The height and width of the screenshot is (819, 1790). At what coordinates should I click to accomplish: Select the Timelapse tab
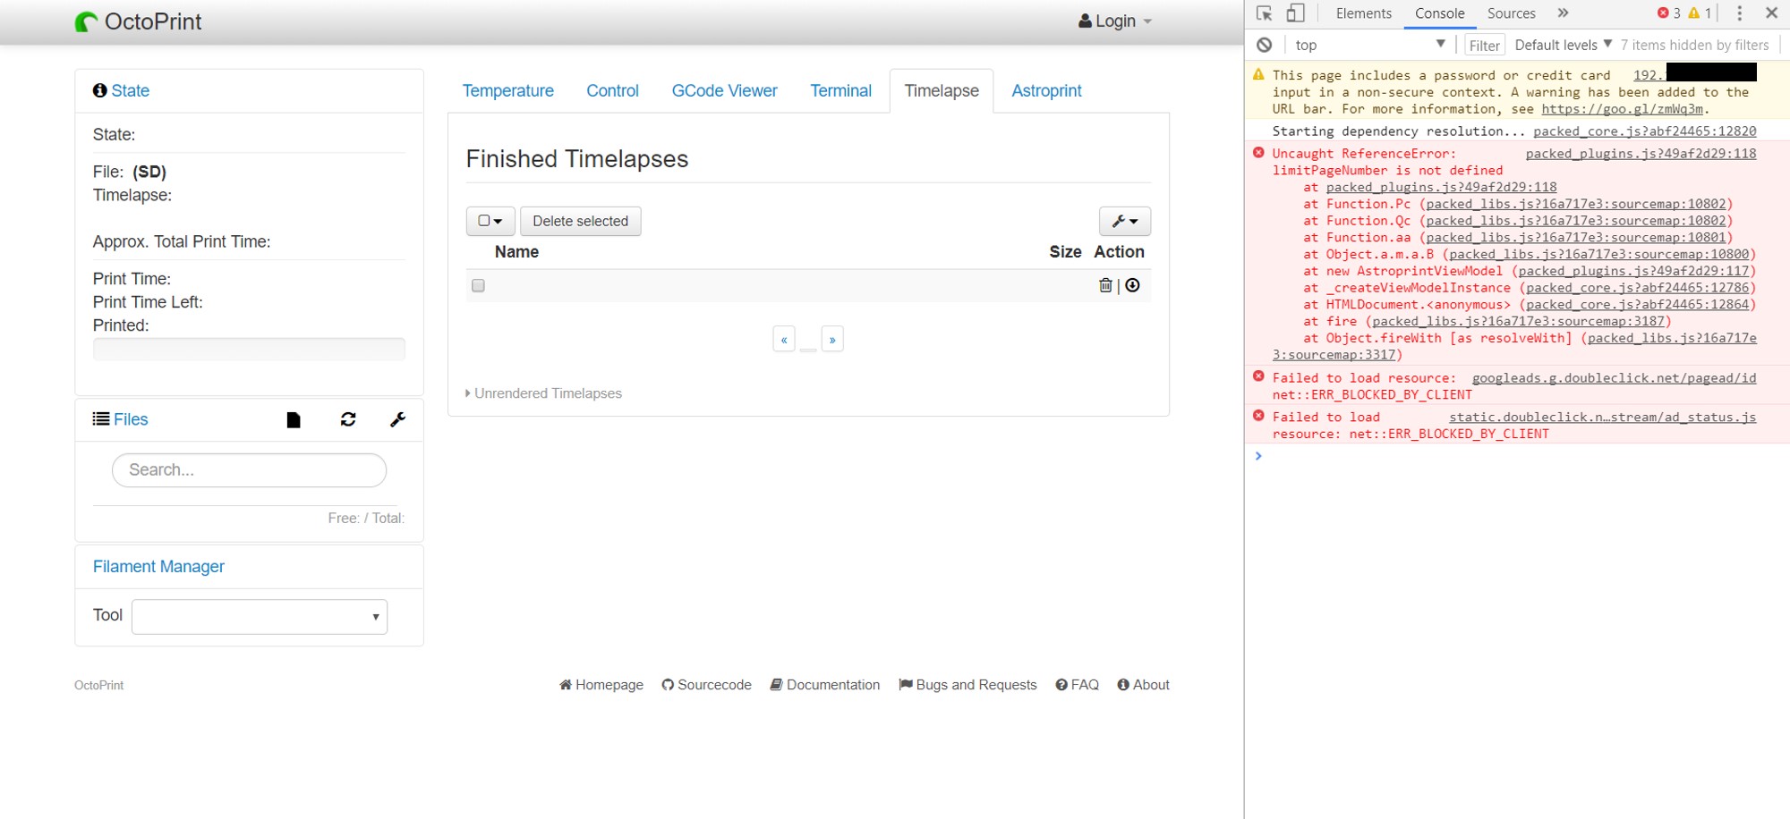click(x=942, y=91)
